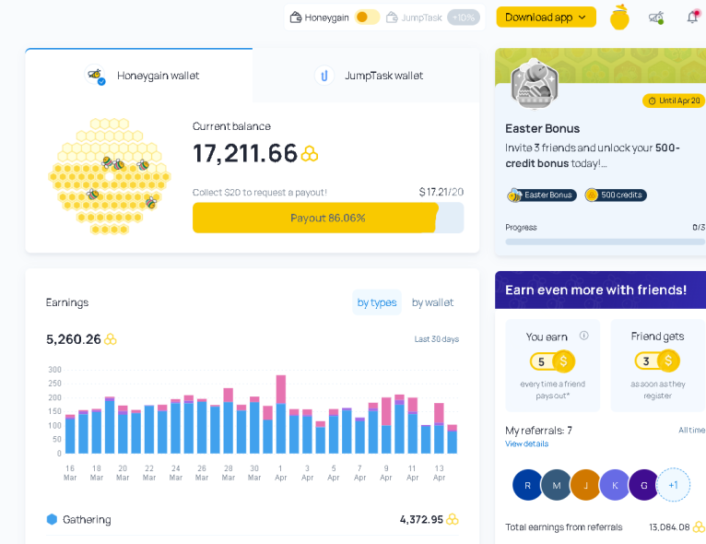This screenshot has width=706, height=544.
Task: Click the Easter Bonus bee tag
Action: click(x=542, y=195)
